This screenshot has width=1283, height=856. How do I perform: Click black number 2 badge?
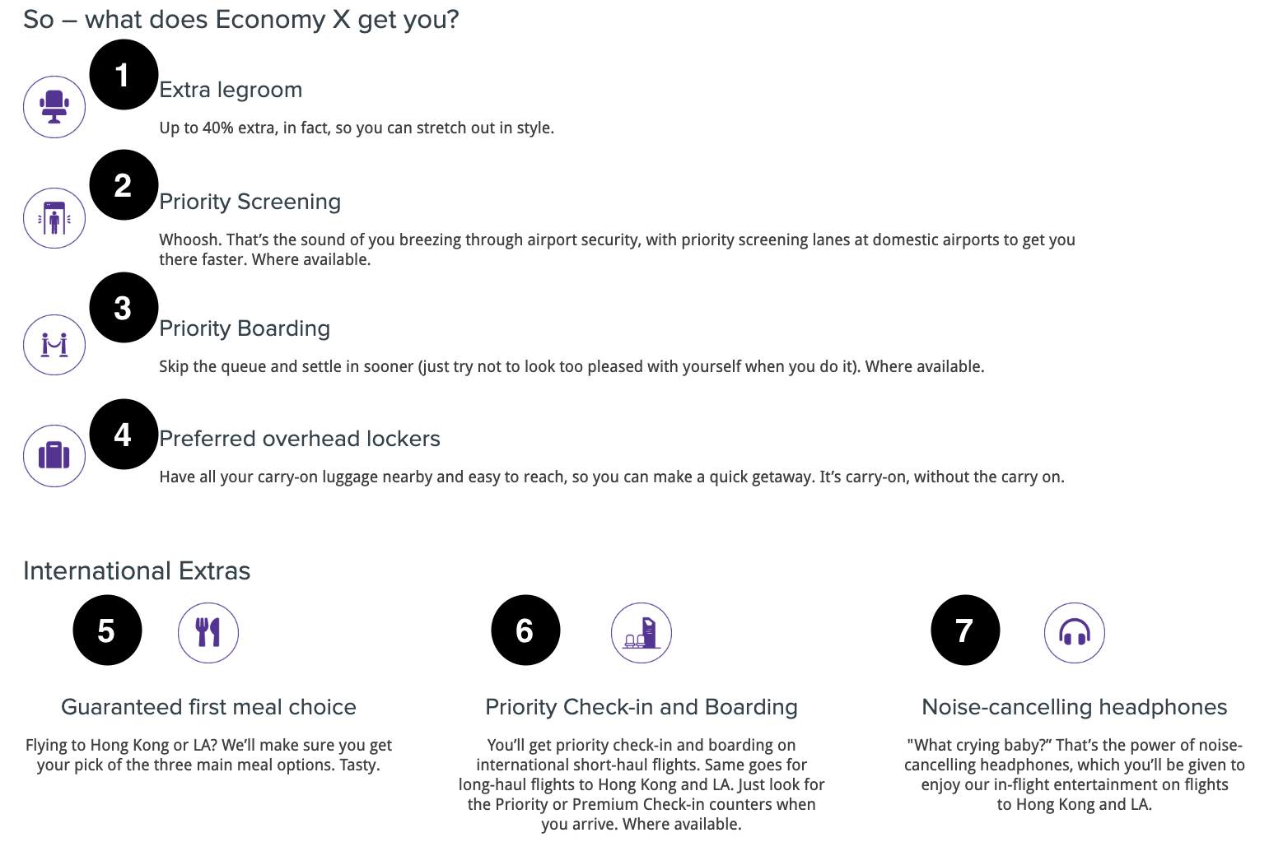124,185
